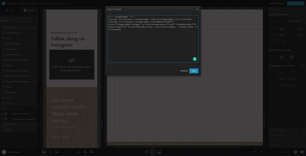Select the mobile-only view icon in the bottom bar
306x156 pixels.
click(x=50, y=152)
